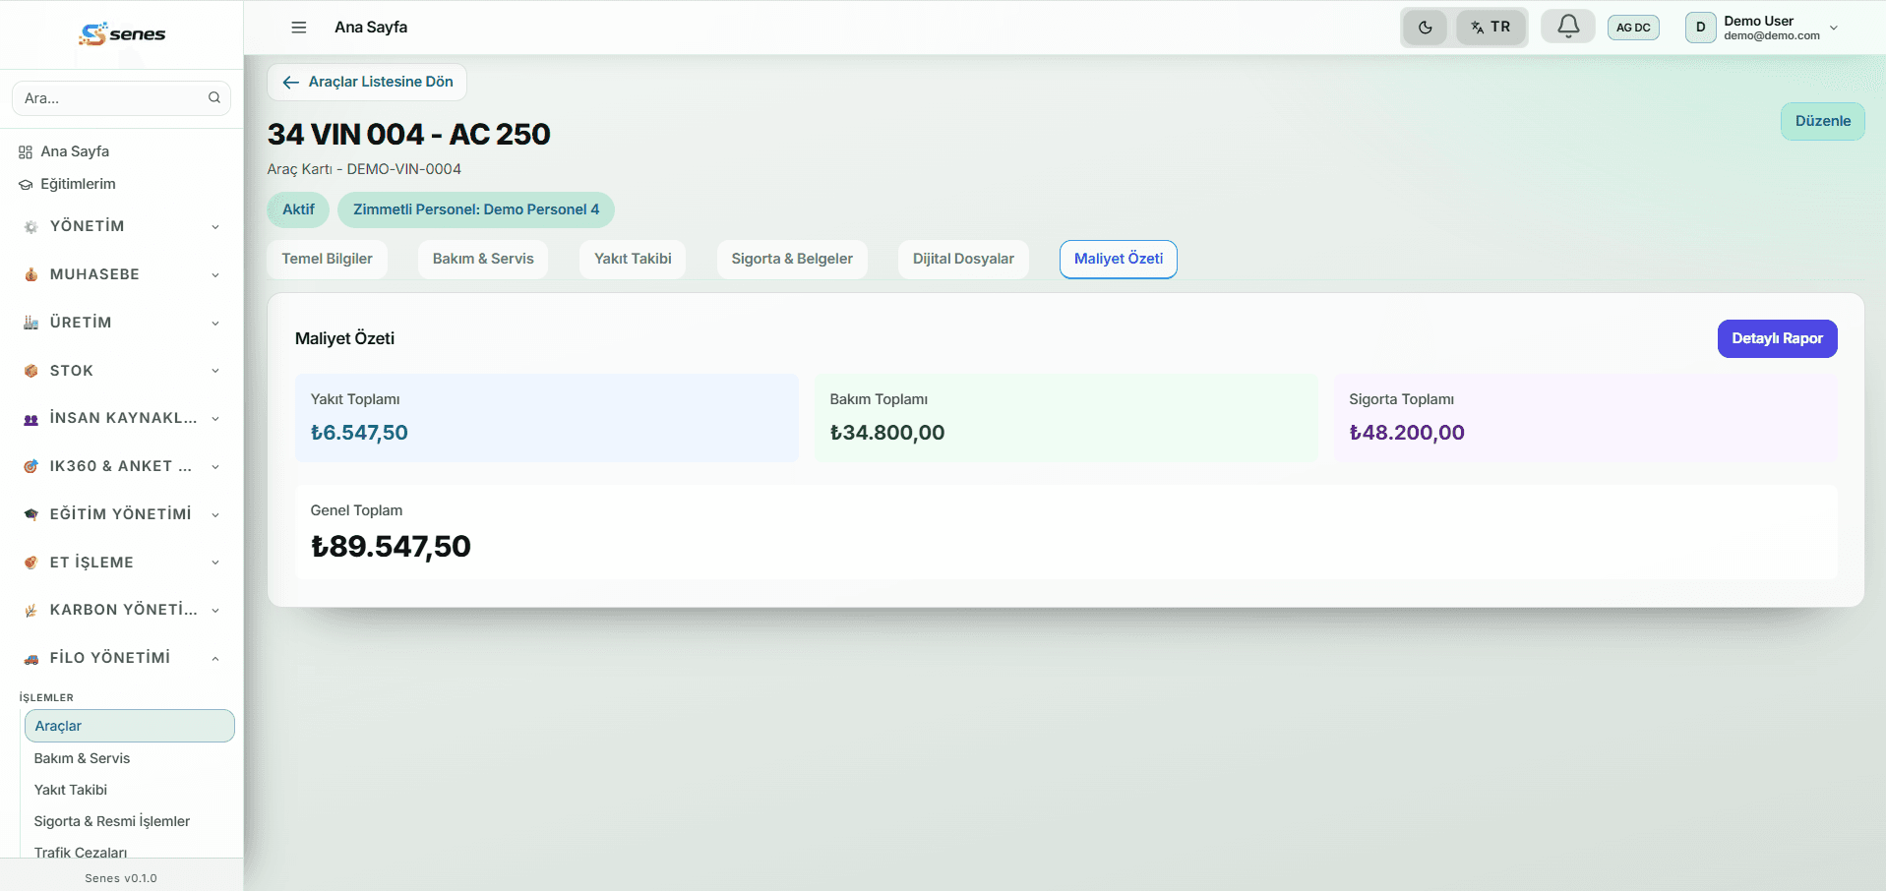Switch to Yakıt Takibi tab

click(x=633, y=259)
